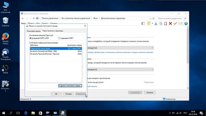Launch Mozilla Thunderbird from desktop

pyautogui.click(x=5, y=54)
